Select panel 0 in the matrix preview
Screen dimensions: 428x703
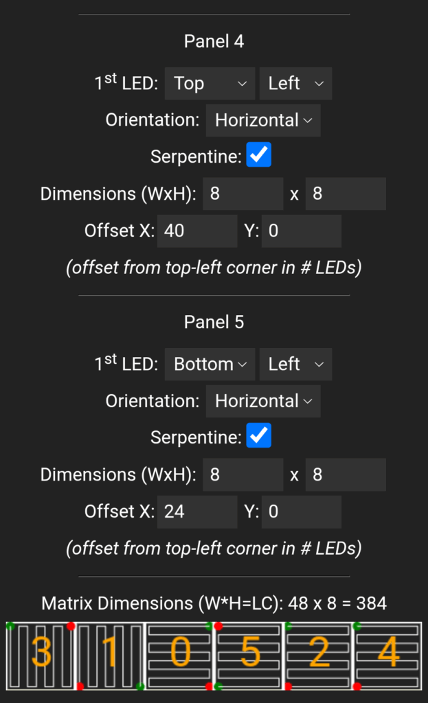pyautogui.click(x=179, y=656)
